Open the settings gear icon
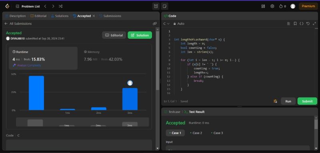 pyautogui.click(x=272, y=6)
